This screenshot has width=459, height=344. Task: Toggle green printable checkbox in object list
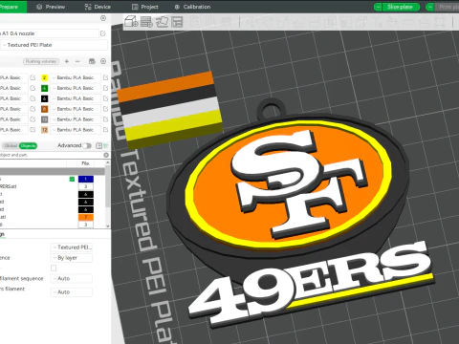click(x=72, y=179)
